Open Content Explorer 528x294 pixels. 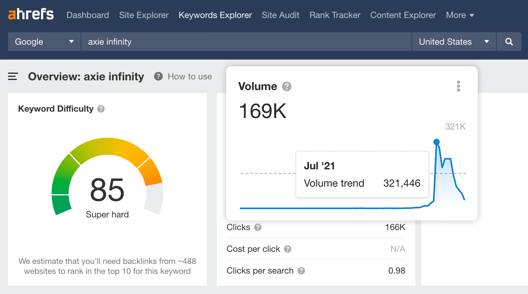tap(403, 15)
